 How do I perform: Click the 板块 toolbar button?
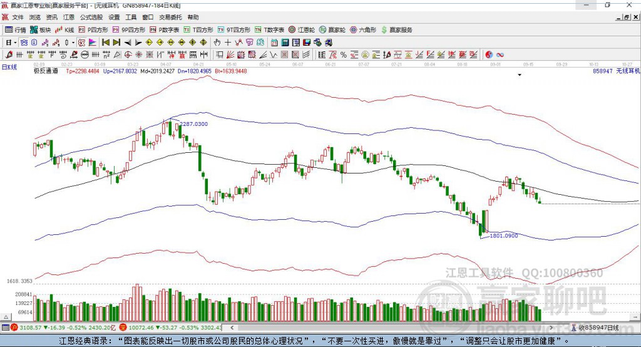[40, 30]
